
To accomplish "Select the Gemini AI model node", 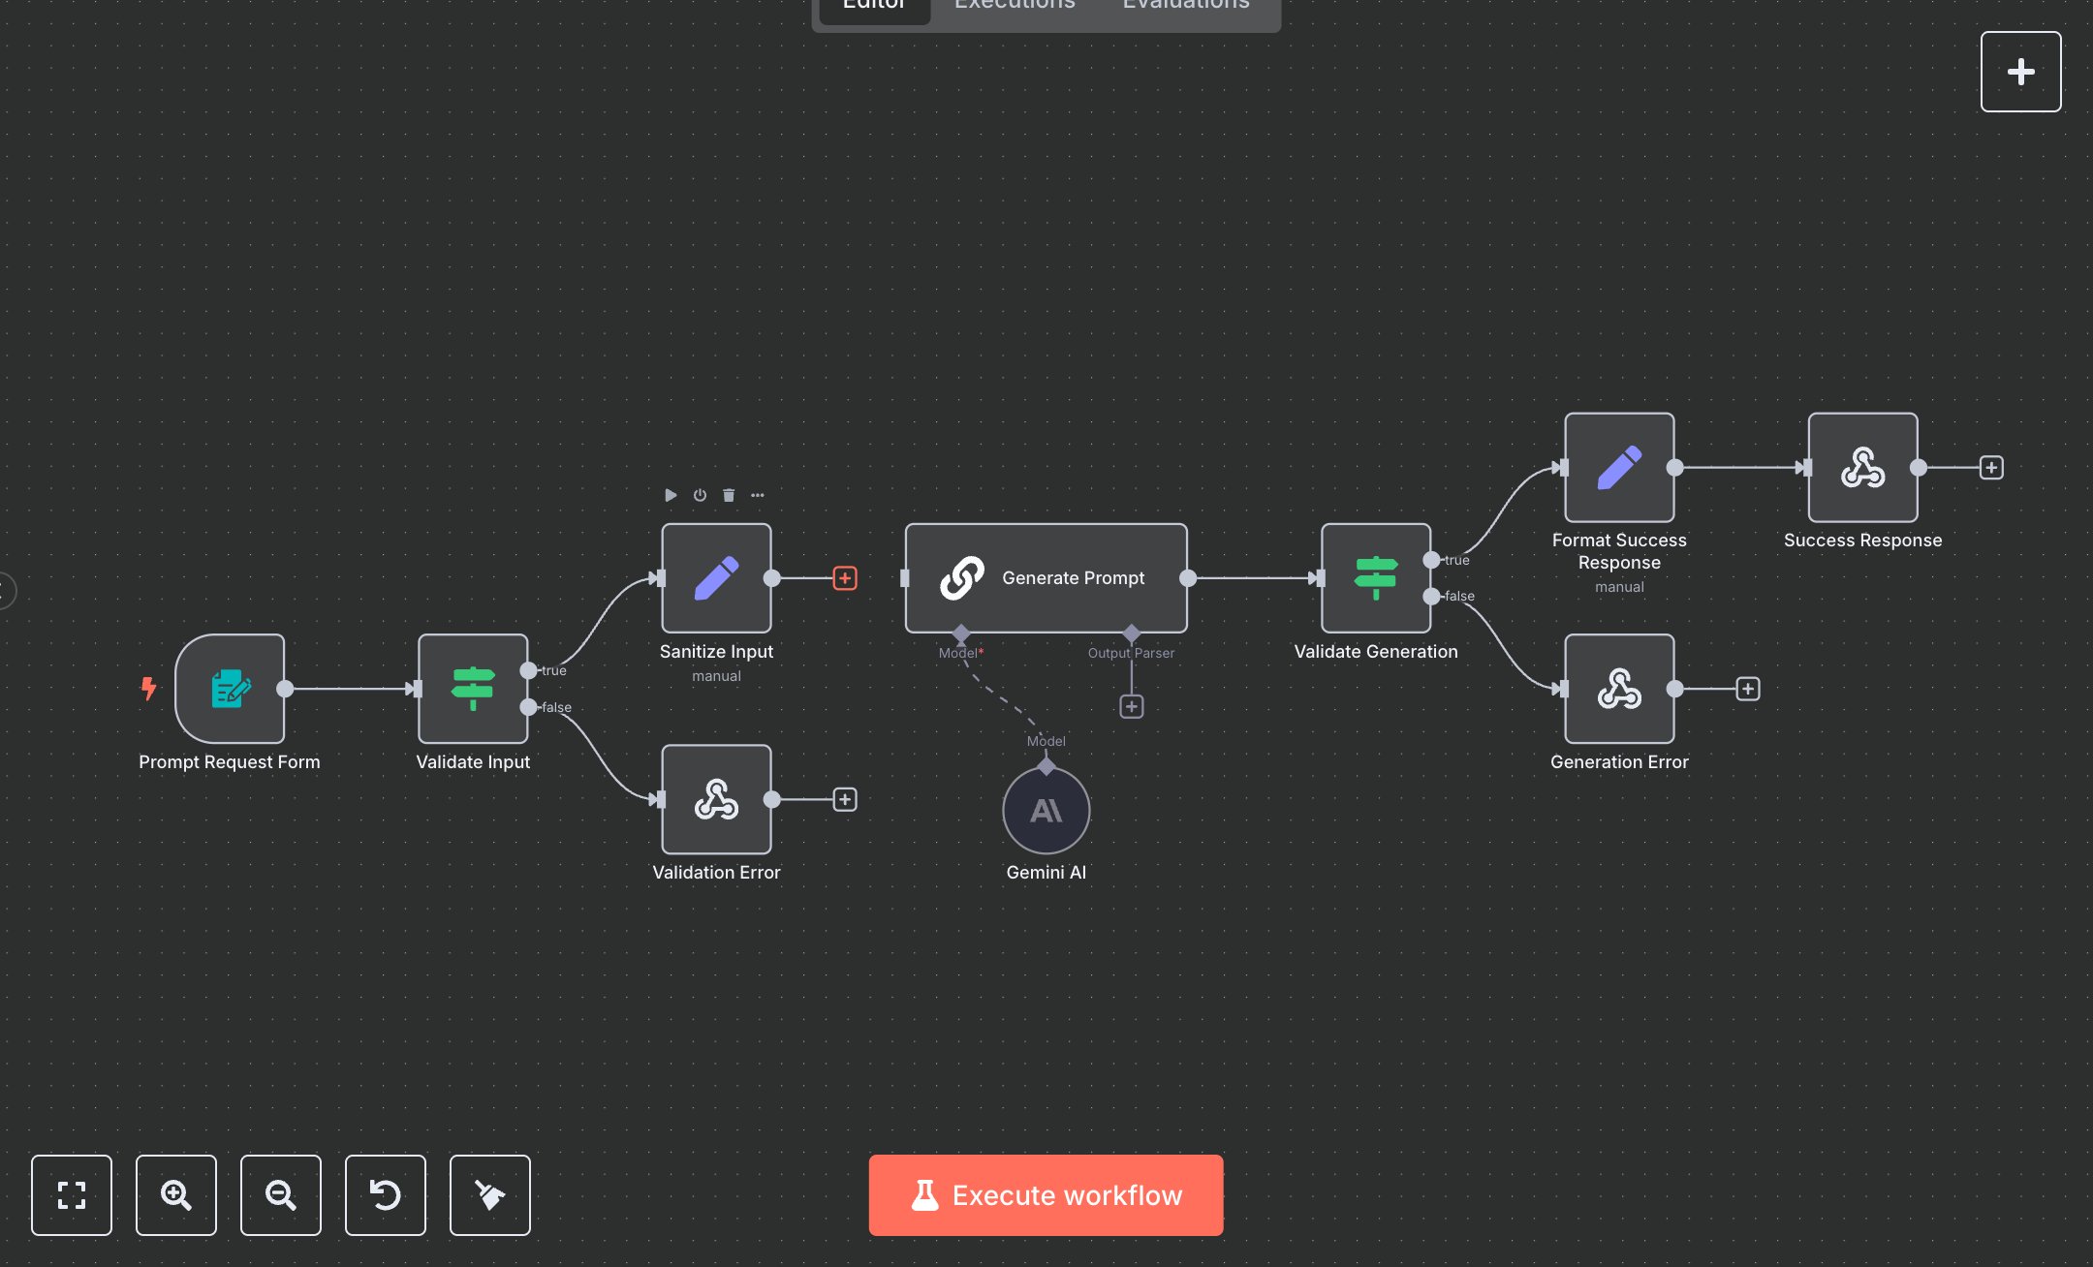I will [1046, 811].
